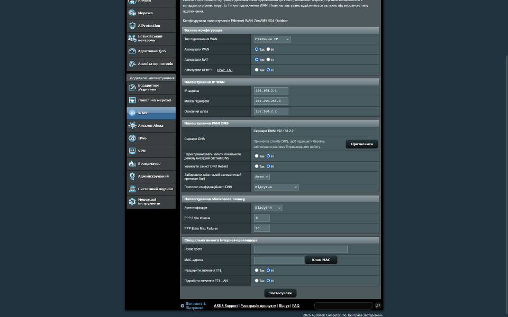Open Системний журнал menu item

(x=155, y=189)
